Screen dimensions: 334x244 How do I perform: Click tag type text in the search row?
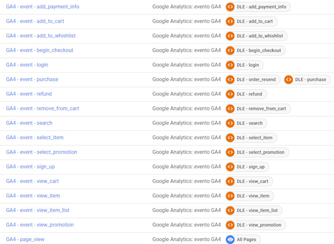(187, 123)
